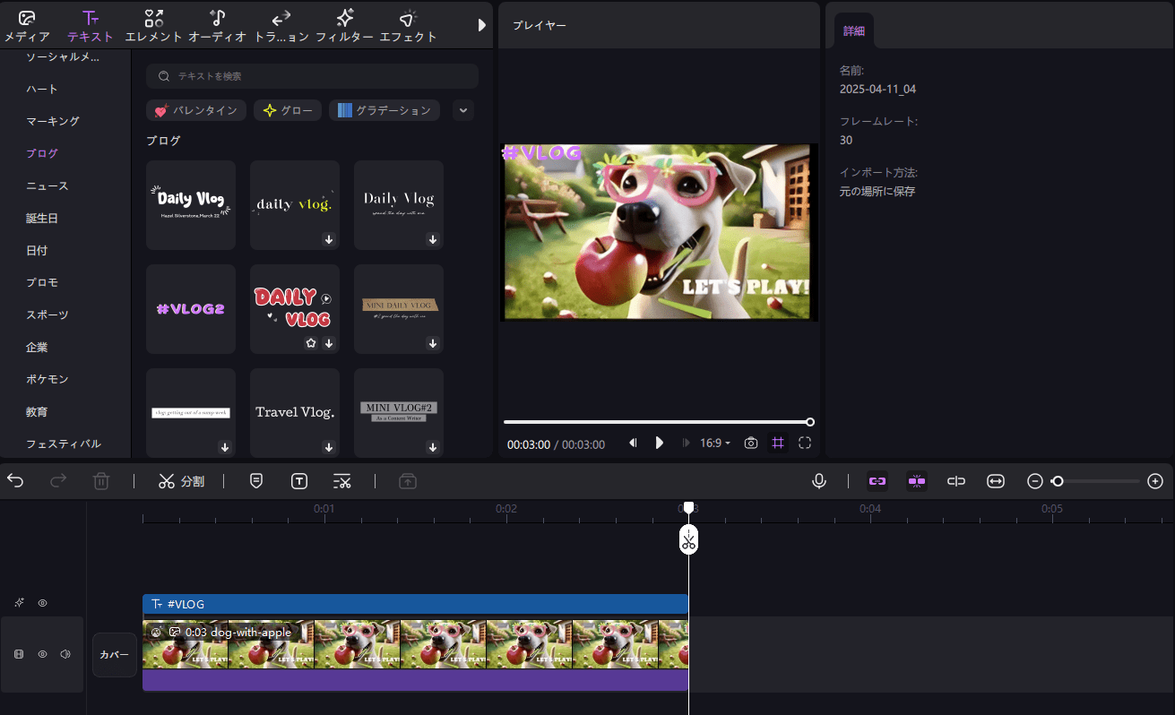This screenshot has height=715, width=1175.
Task: Select the 誕生日 text category
Action: (42, 218)
